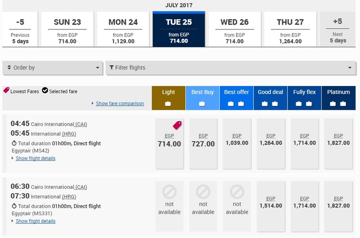Click the clock icon on the 04:45 flight

(14, 143)
